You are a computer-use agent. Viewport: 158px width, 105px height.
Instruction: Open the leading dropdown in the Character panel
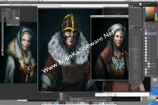click(19, 13)
